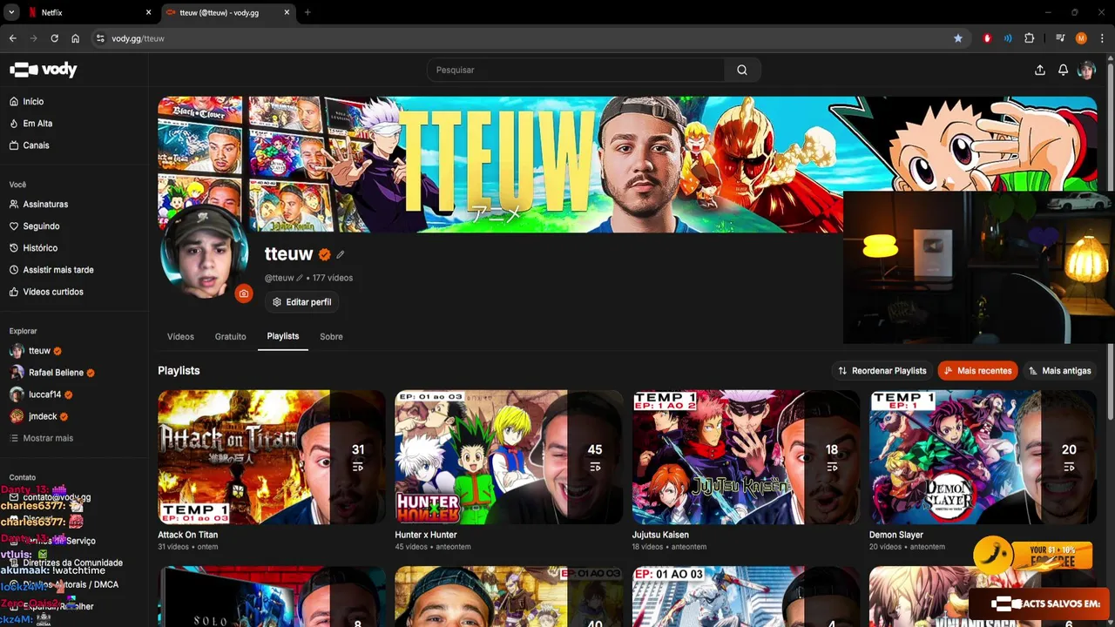Click the red extension icon in toolbar
The image size is (1115, 627).
pos(987,38)
